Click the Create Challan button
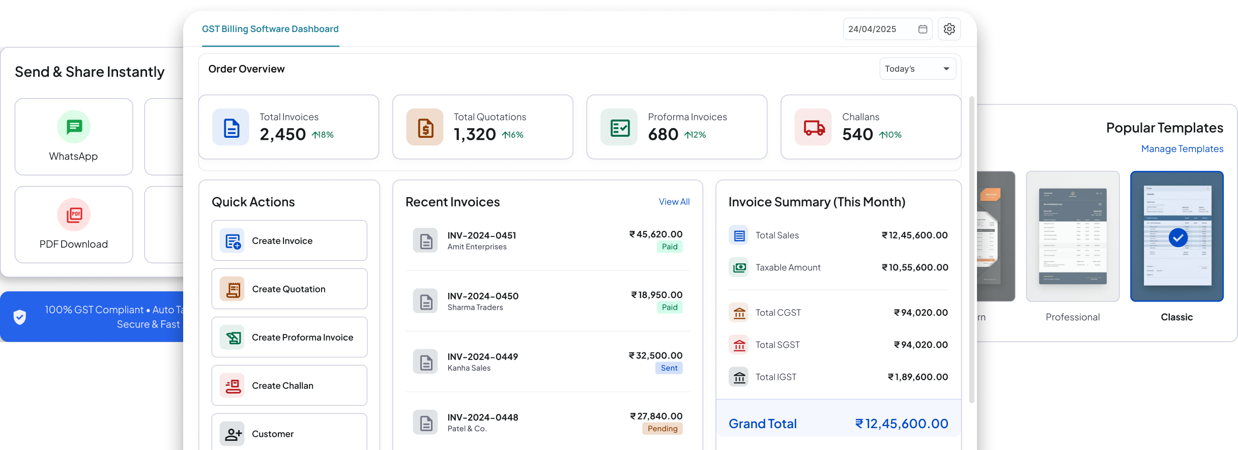The height and width of the screenshot is (450, 1238). coord(290,385)
